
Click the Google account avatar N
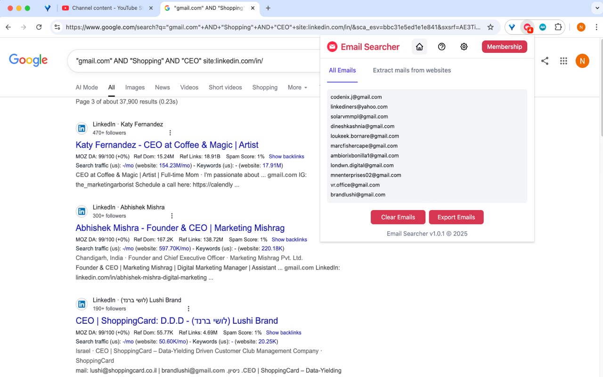[x=582, y=61]
